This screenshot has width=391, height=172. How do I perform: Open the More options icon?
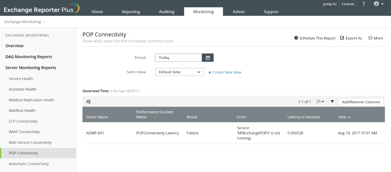(370, 38)
